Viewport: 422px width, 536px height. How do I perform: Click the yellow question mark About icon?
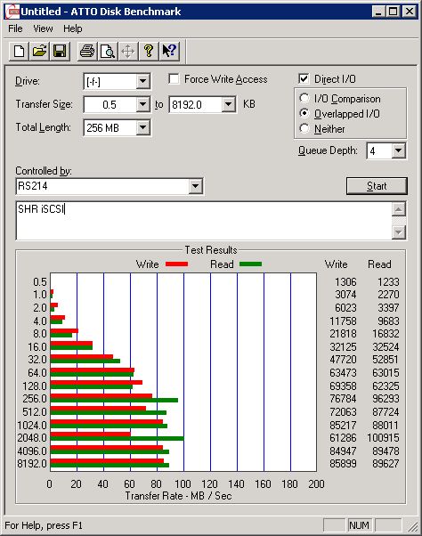149,52
